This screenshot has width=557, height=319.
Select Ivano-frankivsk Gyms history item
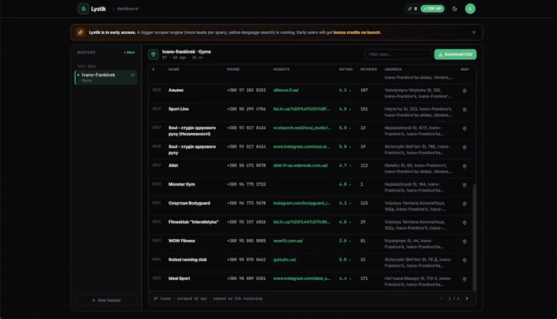pyautogui.click(x=106, y=77)
